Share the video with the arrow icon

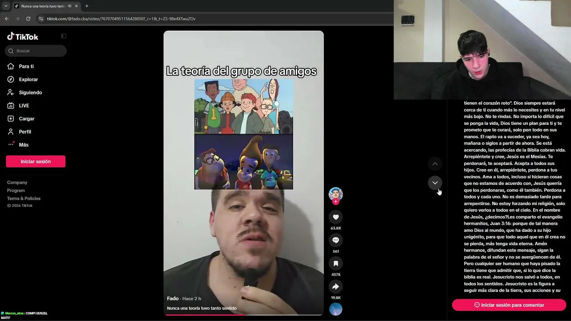pos(336,287)
